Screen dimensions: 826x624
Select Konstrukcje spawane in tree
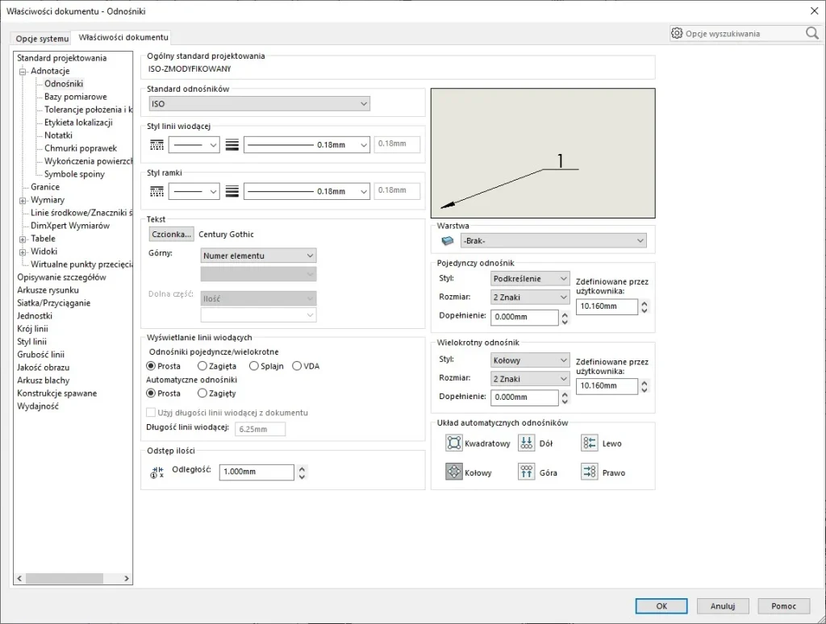tap(57, 393)
